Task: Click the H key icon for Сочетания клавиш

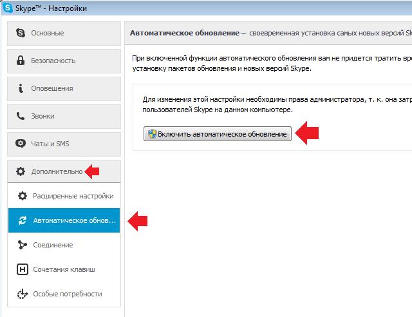Action: [23, 269]
